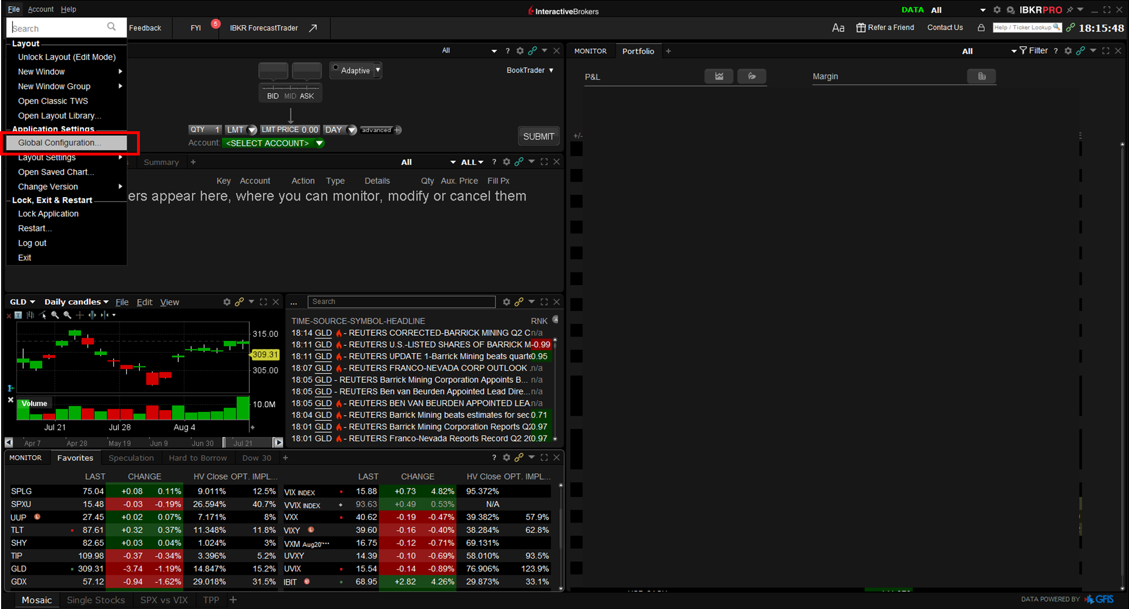Click the lock application padlock icon
Image resolution: width=1129 pixels, height=609 pixels.
(981, 28)
